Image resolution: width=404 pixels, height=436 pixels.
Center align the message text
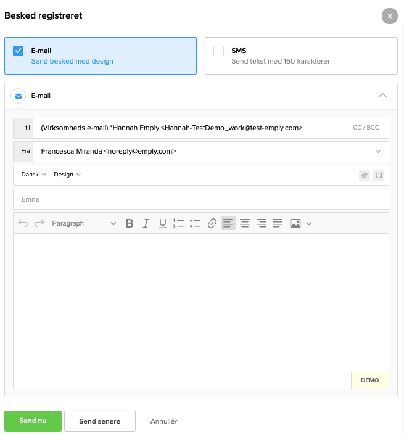[x=245, y=223]
